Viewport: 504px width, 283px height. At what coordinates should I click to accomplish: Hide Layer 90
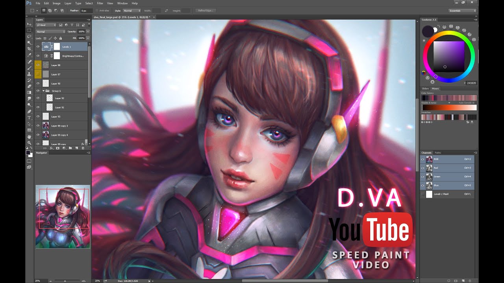point(38,83)
